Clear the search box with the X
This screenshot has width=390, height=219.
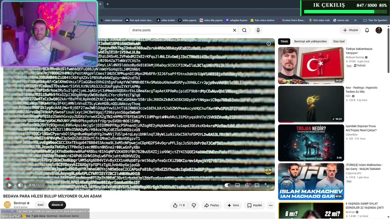tap(235, 30)
